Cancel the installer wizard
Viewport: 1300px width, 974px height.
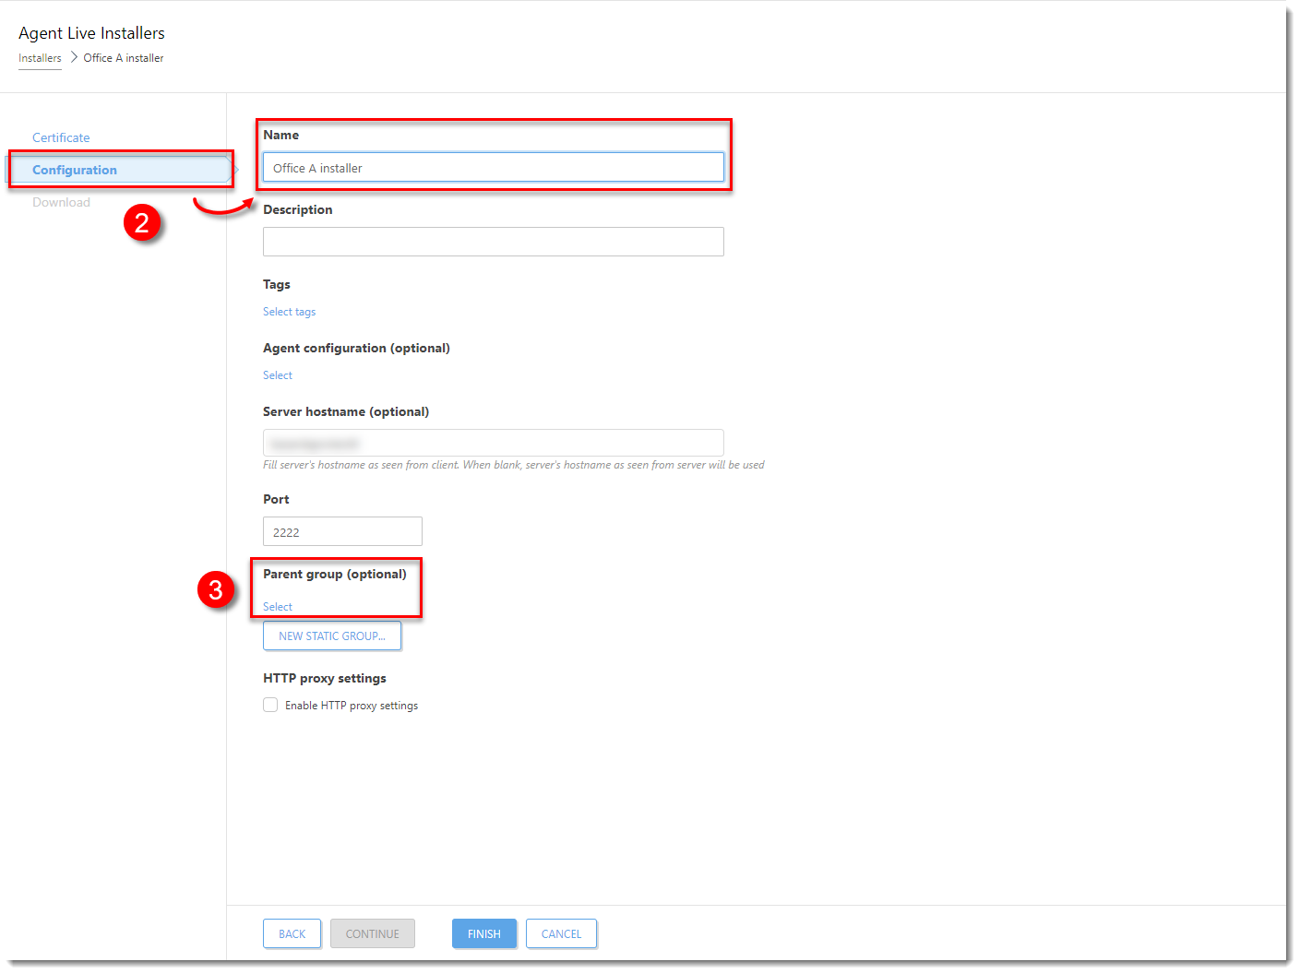point(561,933)
